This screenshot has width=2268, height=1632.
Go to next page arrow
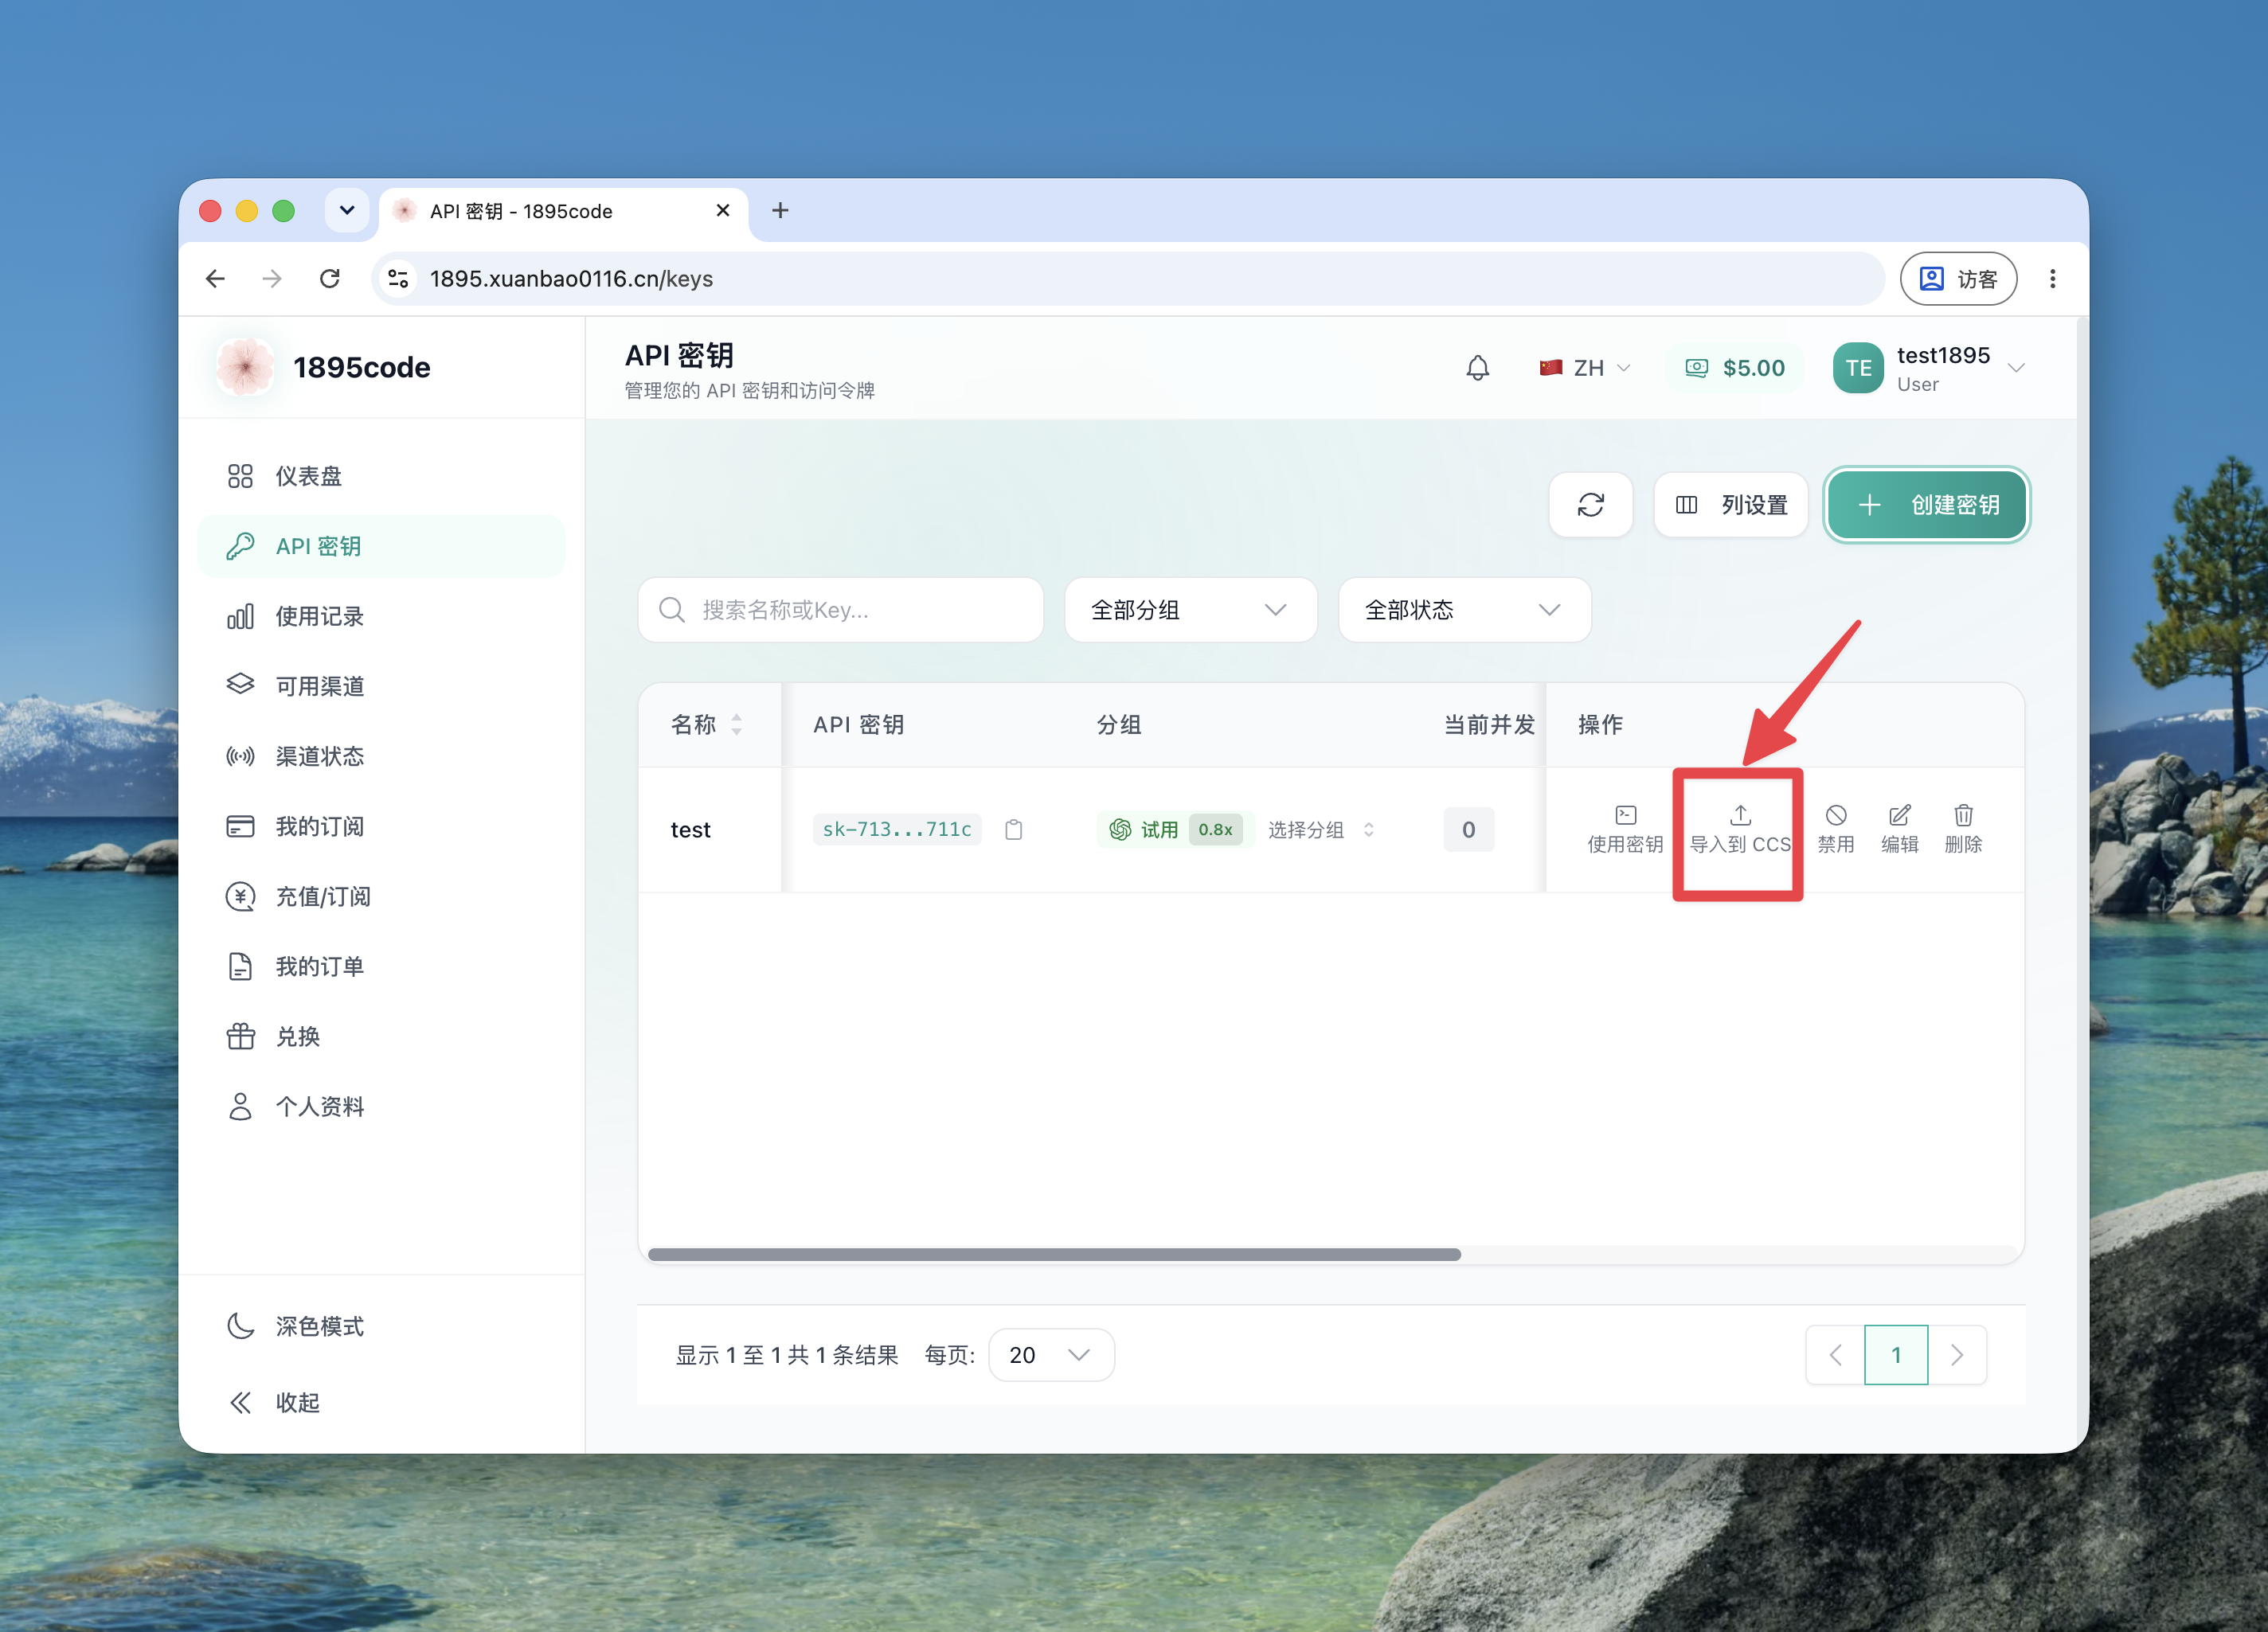click(x=1957, y=1354)
